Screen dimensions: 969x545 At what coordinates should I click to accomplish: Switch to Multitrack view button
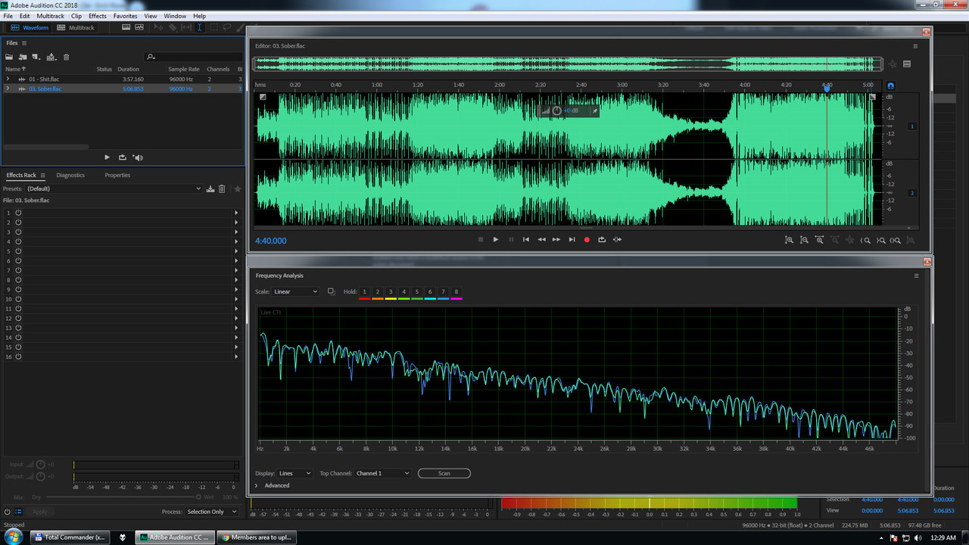pos(76,27)
